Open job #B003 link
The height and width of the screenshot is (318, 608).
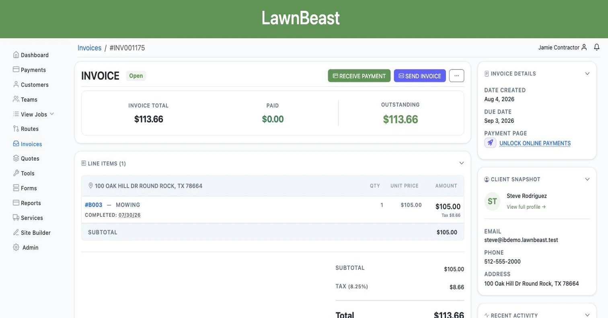tap(94, 205)
